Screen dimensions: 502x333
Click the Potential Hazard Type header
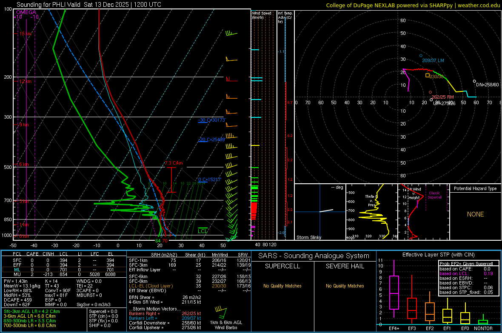[475, 188]
